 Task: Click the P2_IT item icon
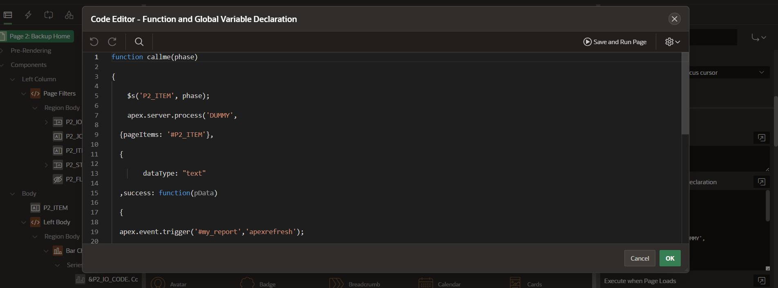tap(58, 151)
